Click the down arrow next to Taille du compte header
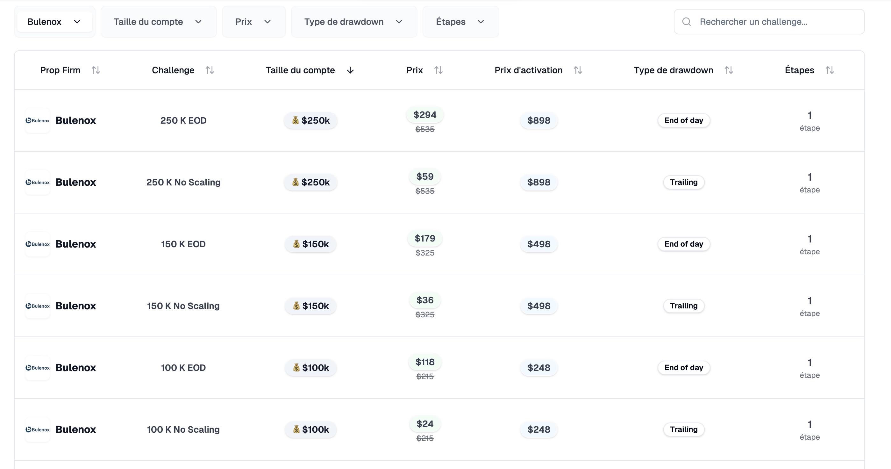This screenshot has width=891, height=469. click(350, 70)
